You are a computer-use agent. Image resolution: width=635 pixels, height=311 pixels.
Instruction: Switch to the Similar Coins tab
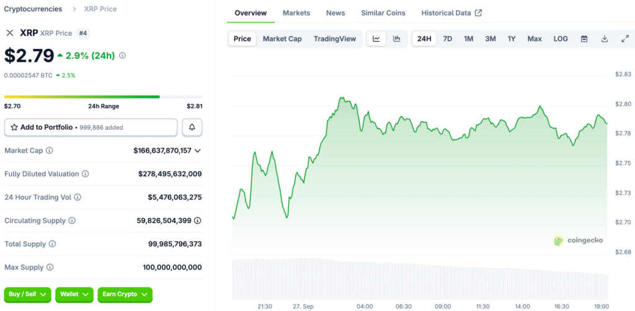383,13
